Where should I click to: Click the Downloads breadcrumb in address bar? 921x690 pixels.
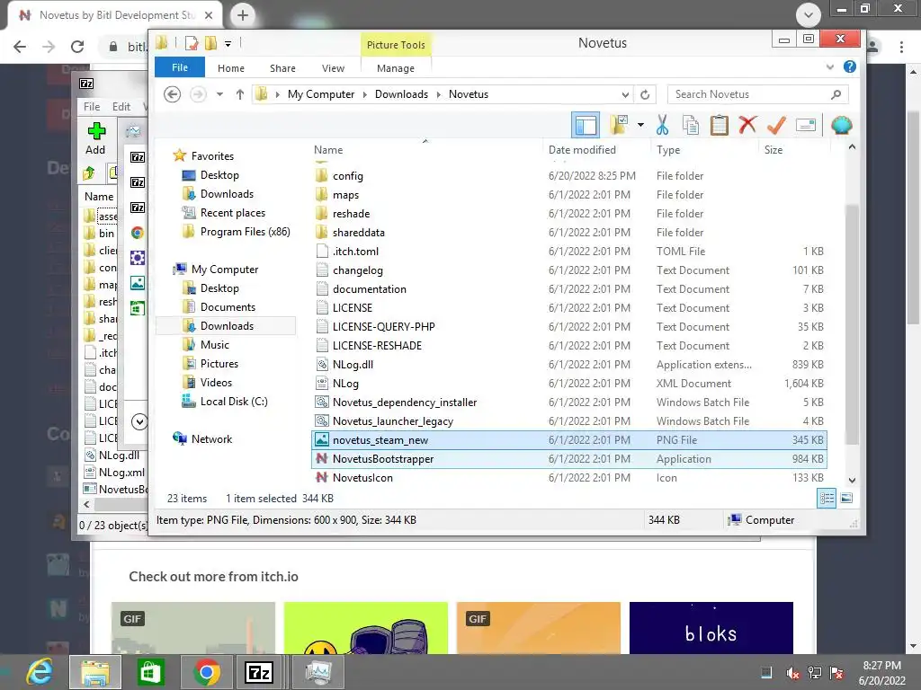(x=401, y=93)
